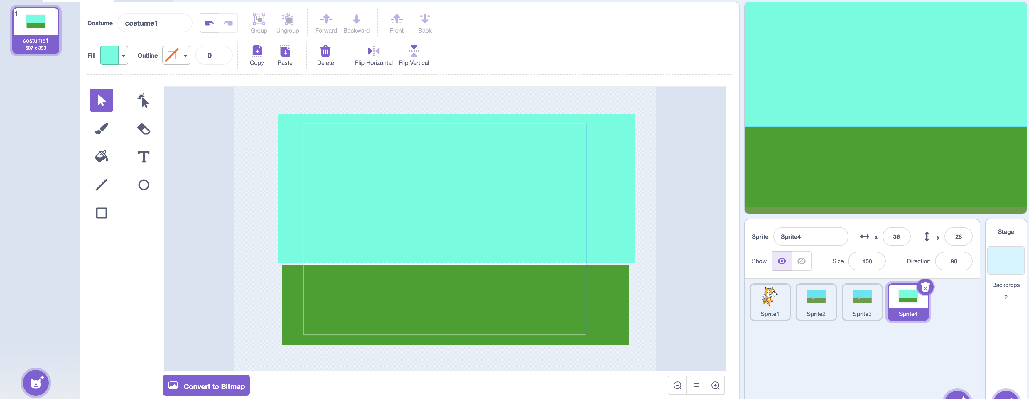The height and width of the screenshot is (399, 1029).
Task: Hide the sprite with crossed-eye toggle
Action: coord(801,261)
